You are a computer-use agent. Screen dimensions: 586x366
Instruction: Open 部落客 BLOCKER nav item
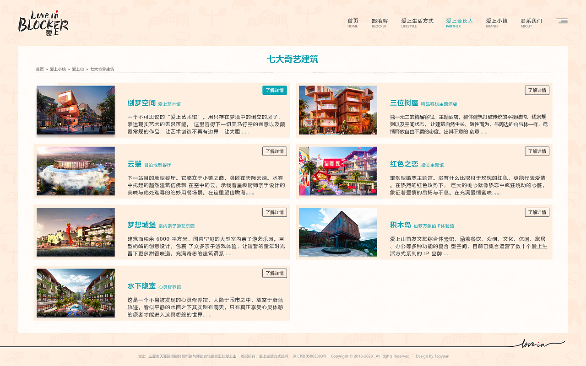[380, 23]
